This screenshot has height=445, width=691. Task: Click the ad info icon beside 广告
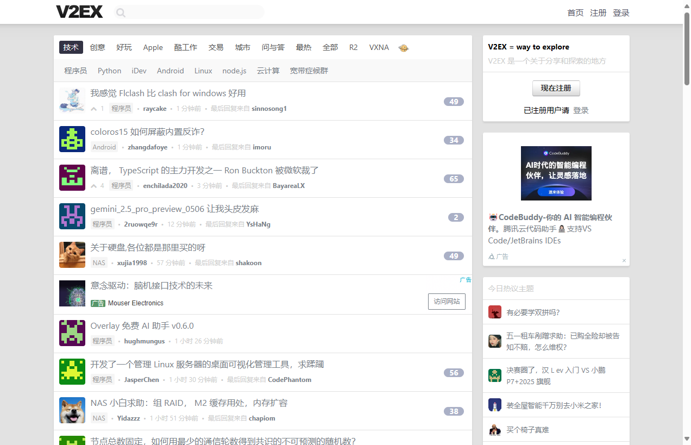point(492,256)
